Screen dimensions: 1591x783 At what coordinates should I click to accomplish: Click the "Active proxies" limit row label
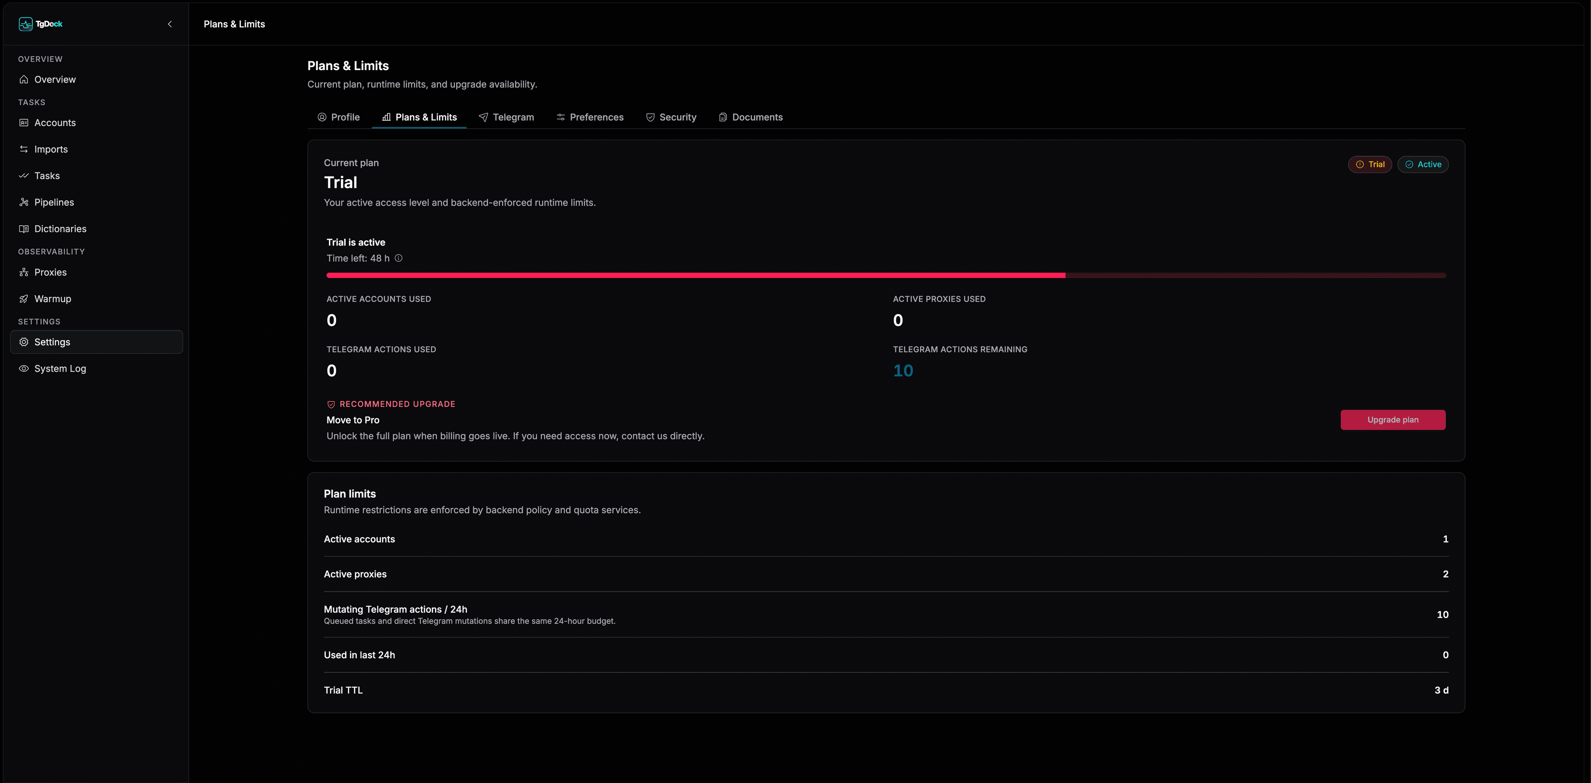click(x=355, y=574)
